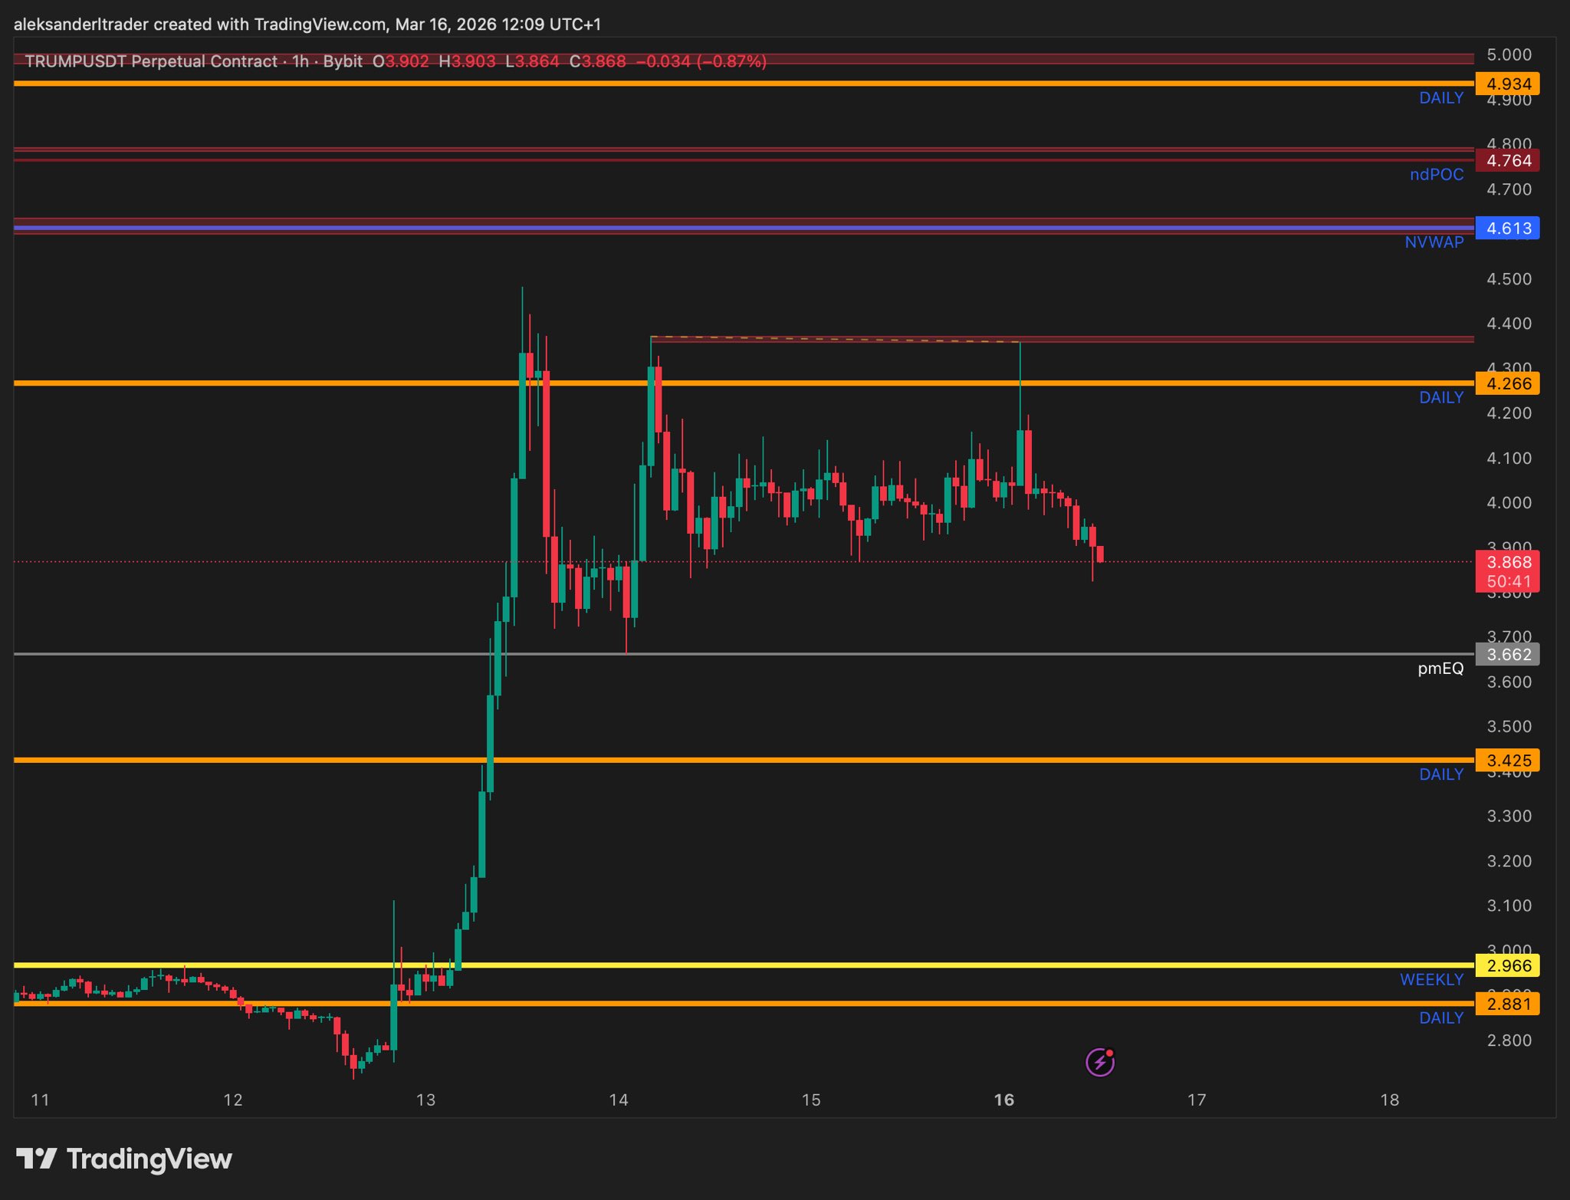1570x1200 pixels.
Task: Select the gray 3.662 price label
Action: [x=1507, y=655]
